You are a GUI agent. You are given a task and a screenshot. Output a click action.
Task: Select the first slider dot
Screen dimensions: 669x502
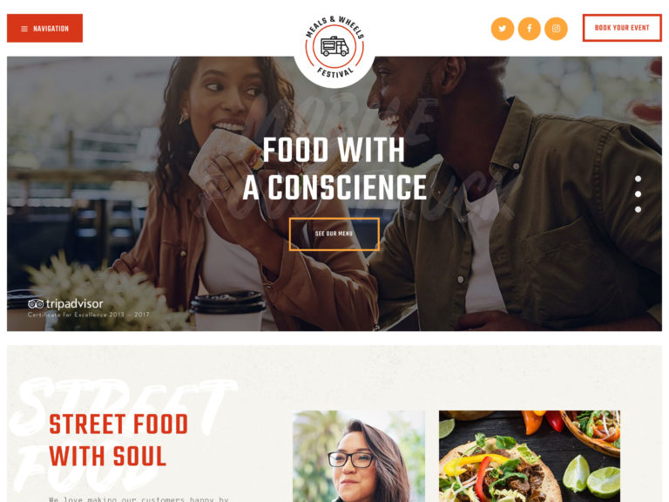coord(638,179)
